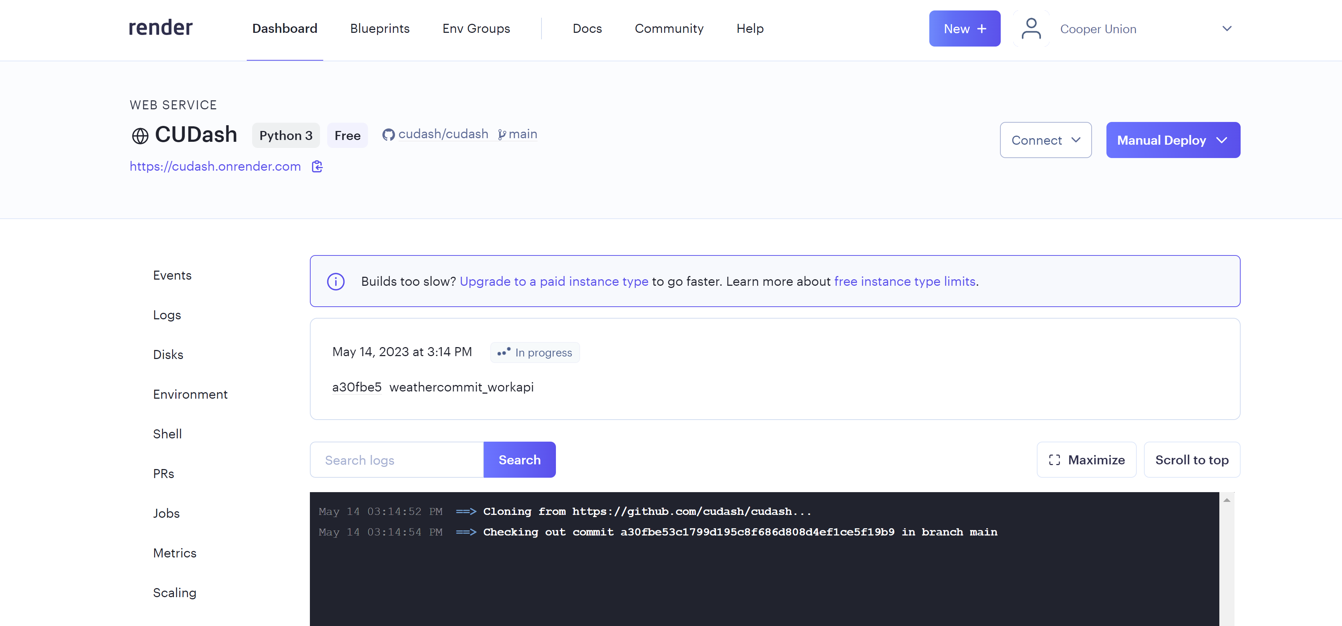
Task: Open the cudash.onrender.com link
Action: 215,166
